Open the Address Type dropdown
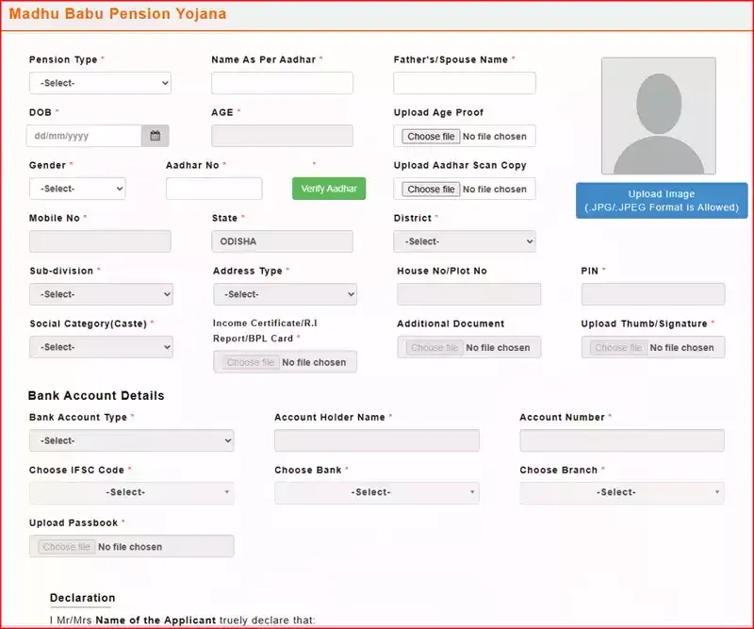 (286, 294)
